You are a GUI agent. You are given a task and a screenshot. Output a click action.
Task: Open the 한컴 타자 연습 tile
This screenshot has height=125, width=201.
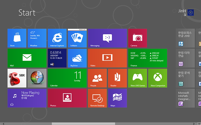185,58
